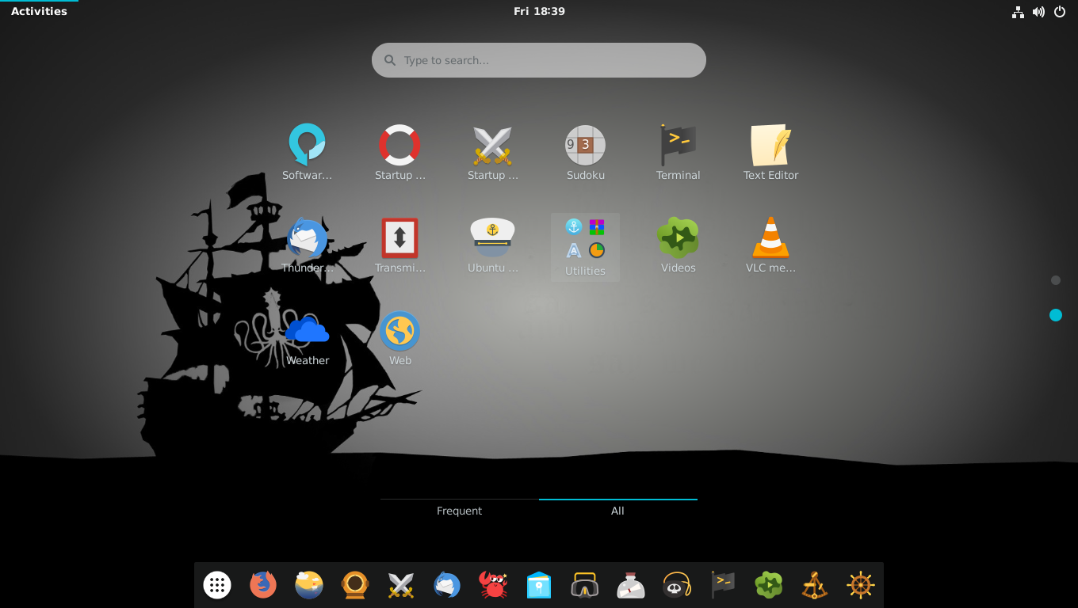Launch Videos from the app grid

pos(679,245)
